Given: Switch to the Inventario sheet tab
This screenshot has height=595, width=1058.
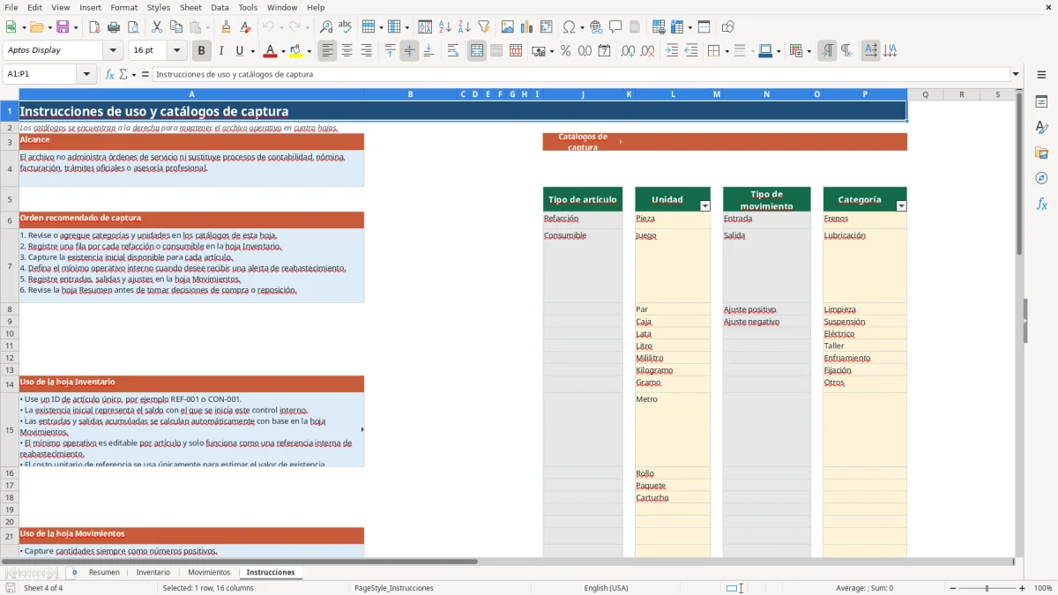Looking at the screenshot, I should tap(153, 572).
